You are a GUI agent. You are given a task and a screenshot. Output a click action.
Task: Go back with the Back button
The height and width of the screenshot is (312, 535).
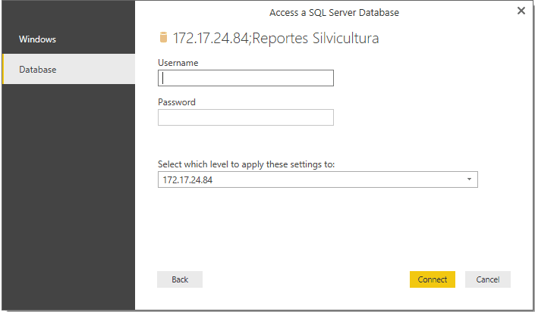(x=180, y=279)
